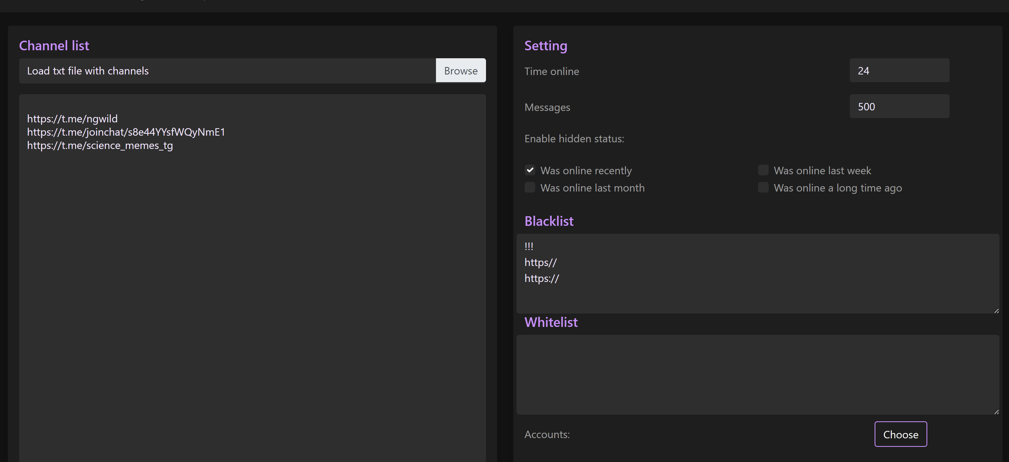
Task: Click the Browse button
Action: click(x=461, y=71)
